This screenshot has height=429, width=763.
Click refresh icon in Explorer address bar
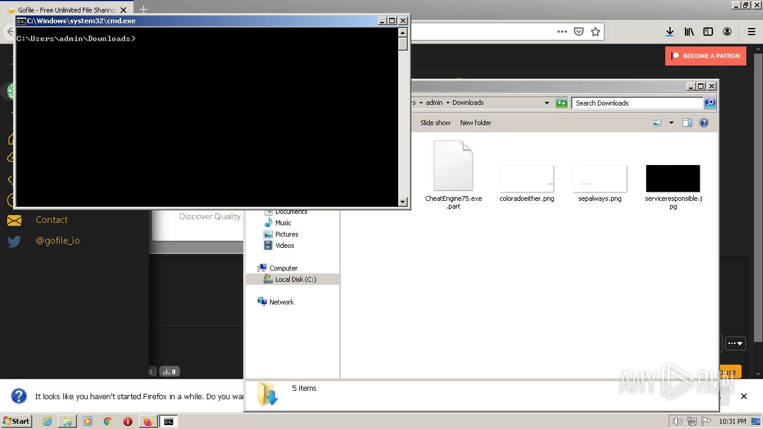point(562,103)
